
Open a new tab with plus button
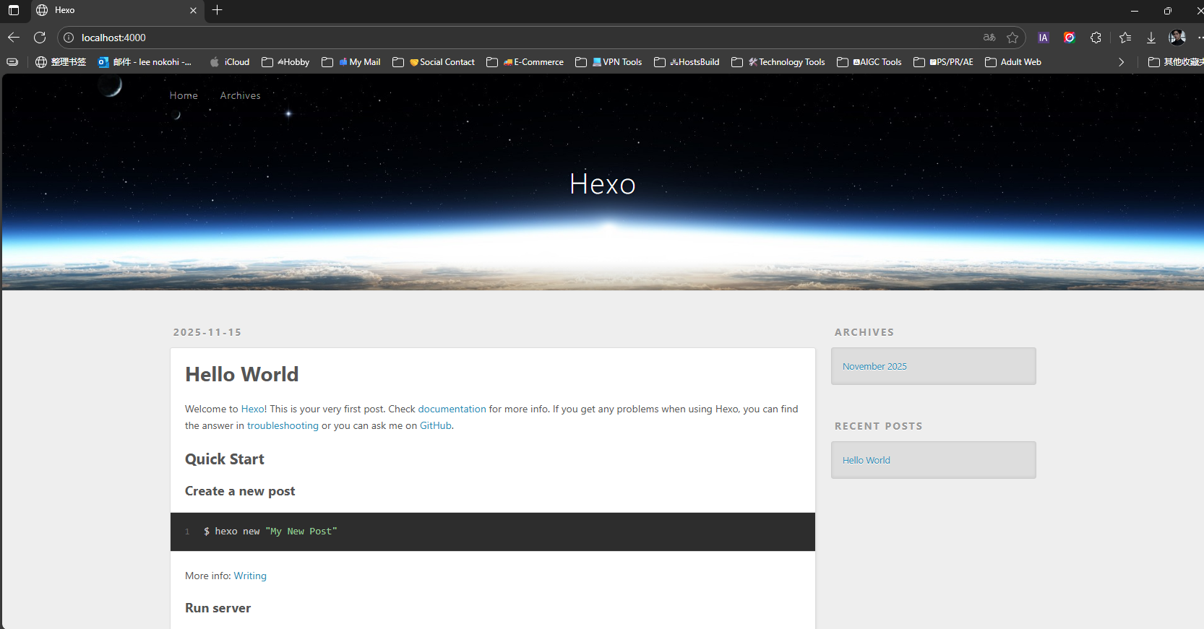point(218,10)
